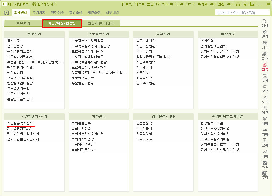Open 차입금현황
This screenshot has height=196, width=272.
(144, 52)
